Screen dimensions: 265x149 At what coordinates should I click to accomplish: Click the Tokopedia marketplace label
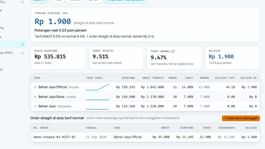(64, 106)
